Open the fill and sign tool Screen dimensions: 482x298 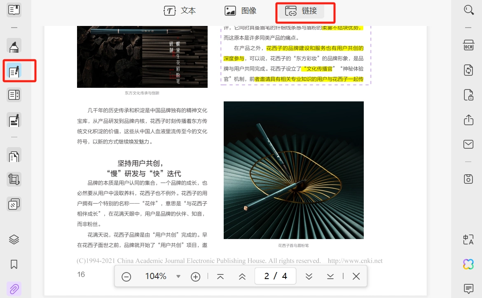pos(14,120)
